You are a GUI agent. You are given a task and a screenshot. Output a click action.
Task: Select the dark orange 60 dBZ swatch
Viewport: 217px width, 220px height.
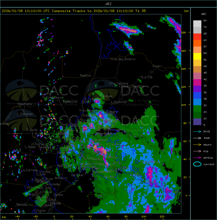[x=197, y=43]
